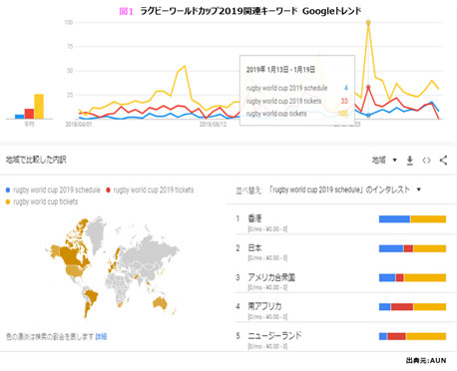Click the red legend dot for 2019 tickets
The height and width of the screenshot is (371, 457).
pos(108,190)
